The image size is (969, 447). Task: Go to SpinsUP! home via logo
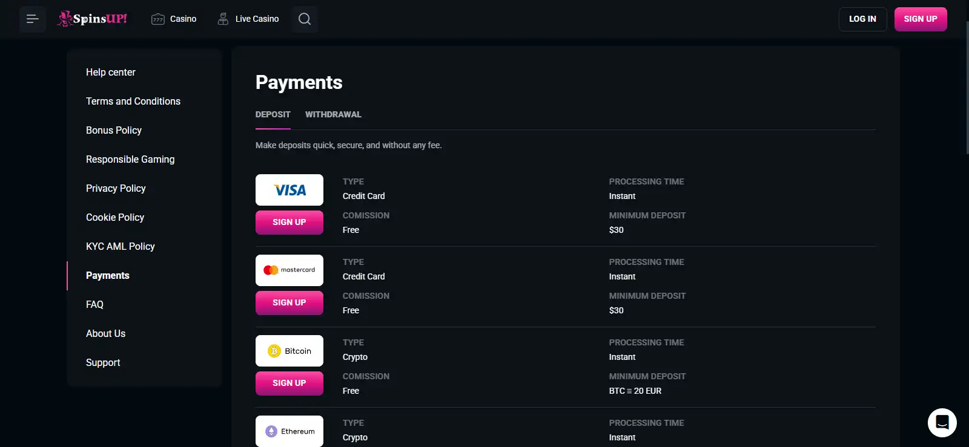pos(92,19)
